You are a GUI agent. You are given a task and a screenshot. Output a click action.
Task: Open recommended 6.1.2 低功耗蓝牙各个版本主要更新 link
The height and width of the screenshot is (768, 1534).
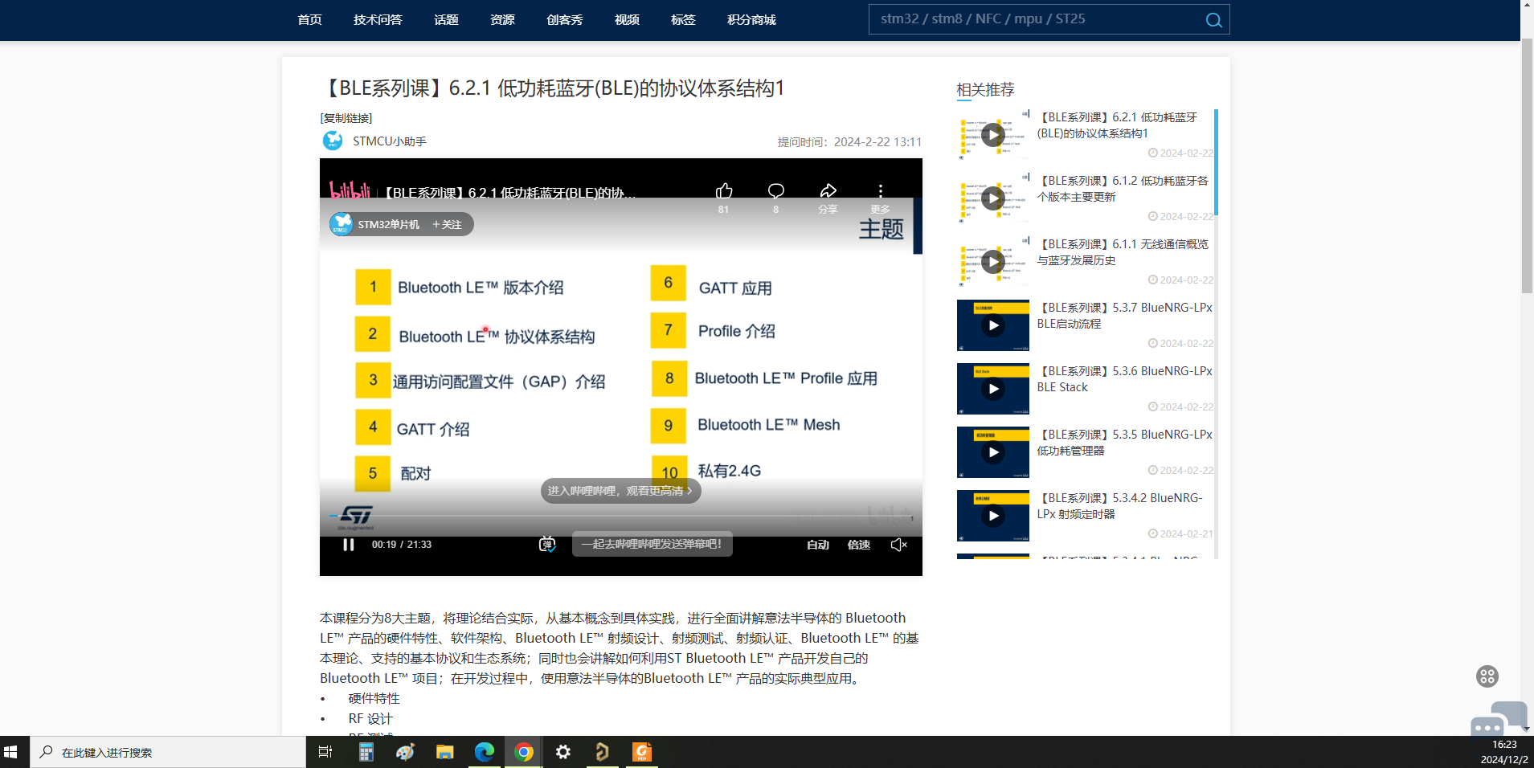tap(1123, 189)
